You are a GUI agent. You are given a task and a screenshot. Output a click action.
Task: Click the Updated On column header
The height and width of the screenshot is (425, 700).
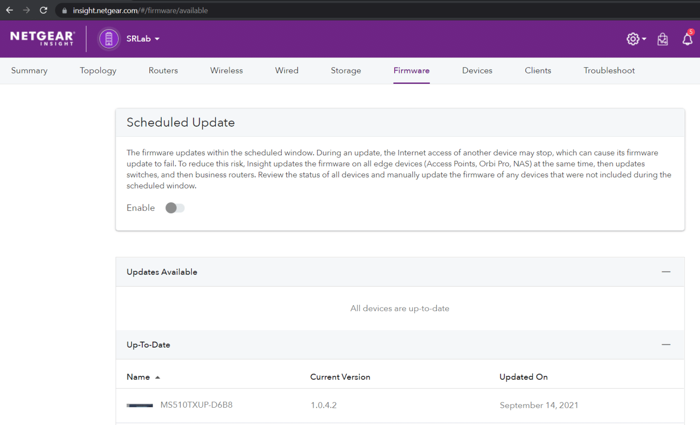(x=523, y=377)
